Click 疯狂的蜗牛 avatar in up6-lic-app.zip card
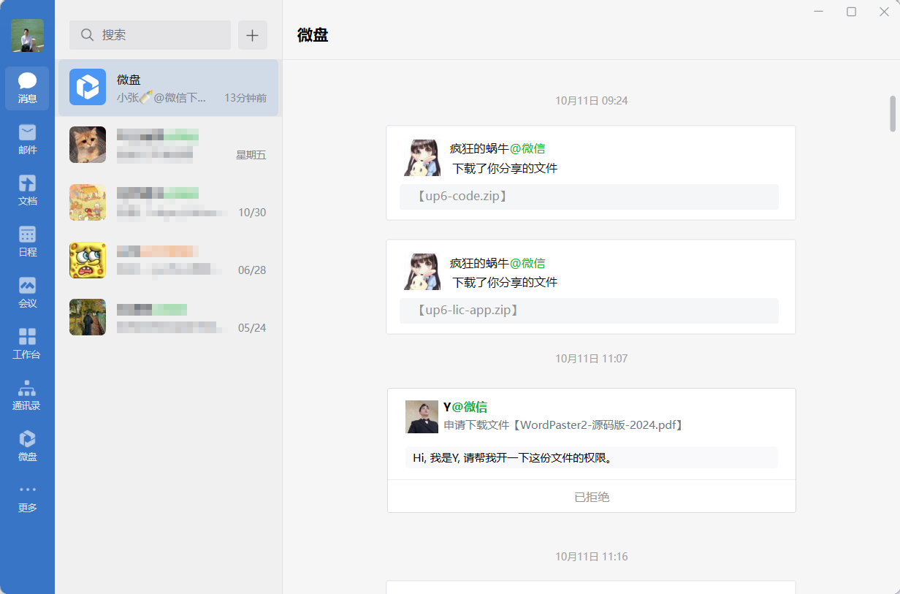 pos(422,272)
